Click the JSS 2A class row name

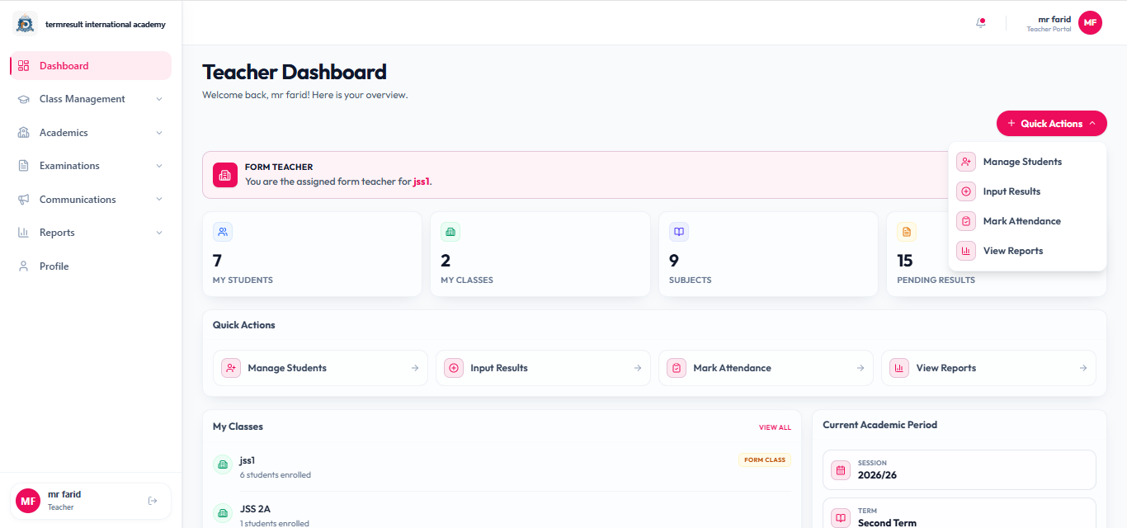click(x=255, y=509)
